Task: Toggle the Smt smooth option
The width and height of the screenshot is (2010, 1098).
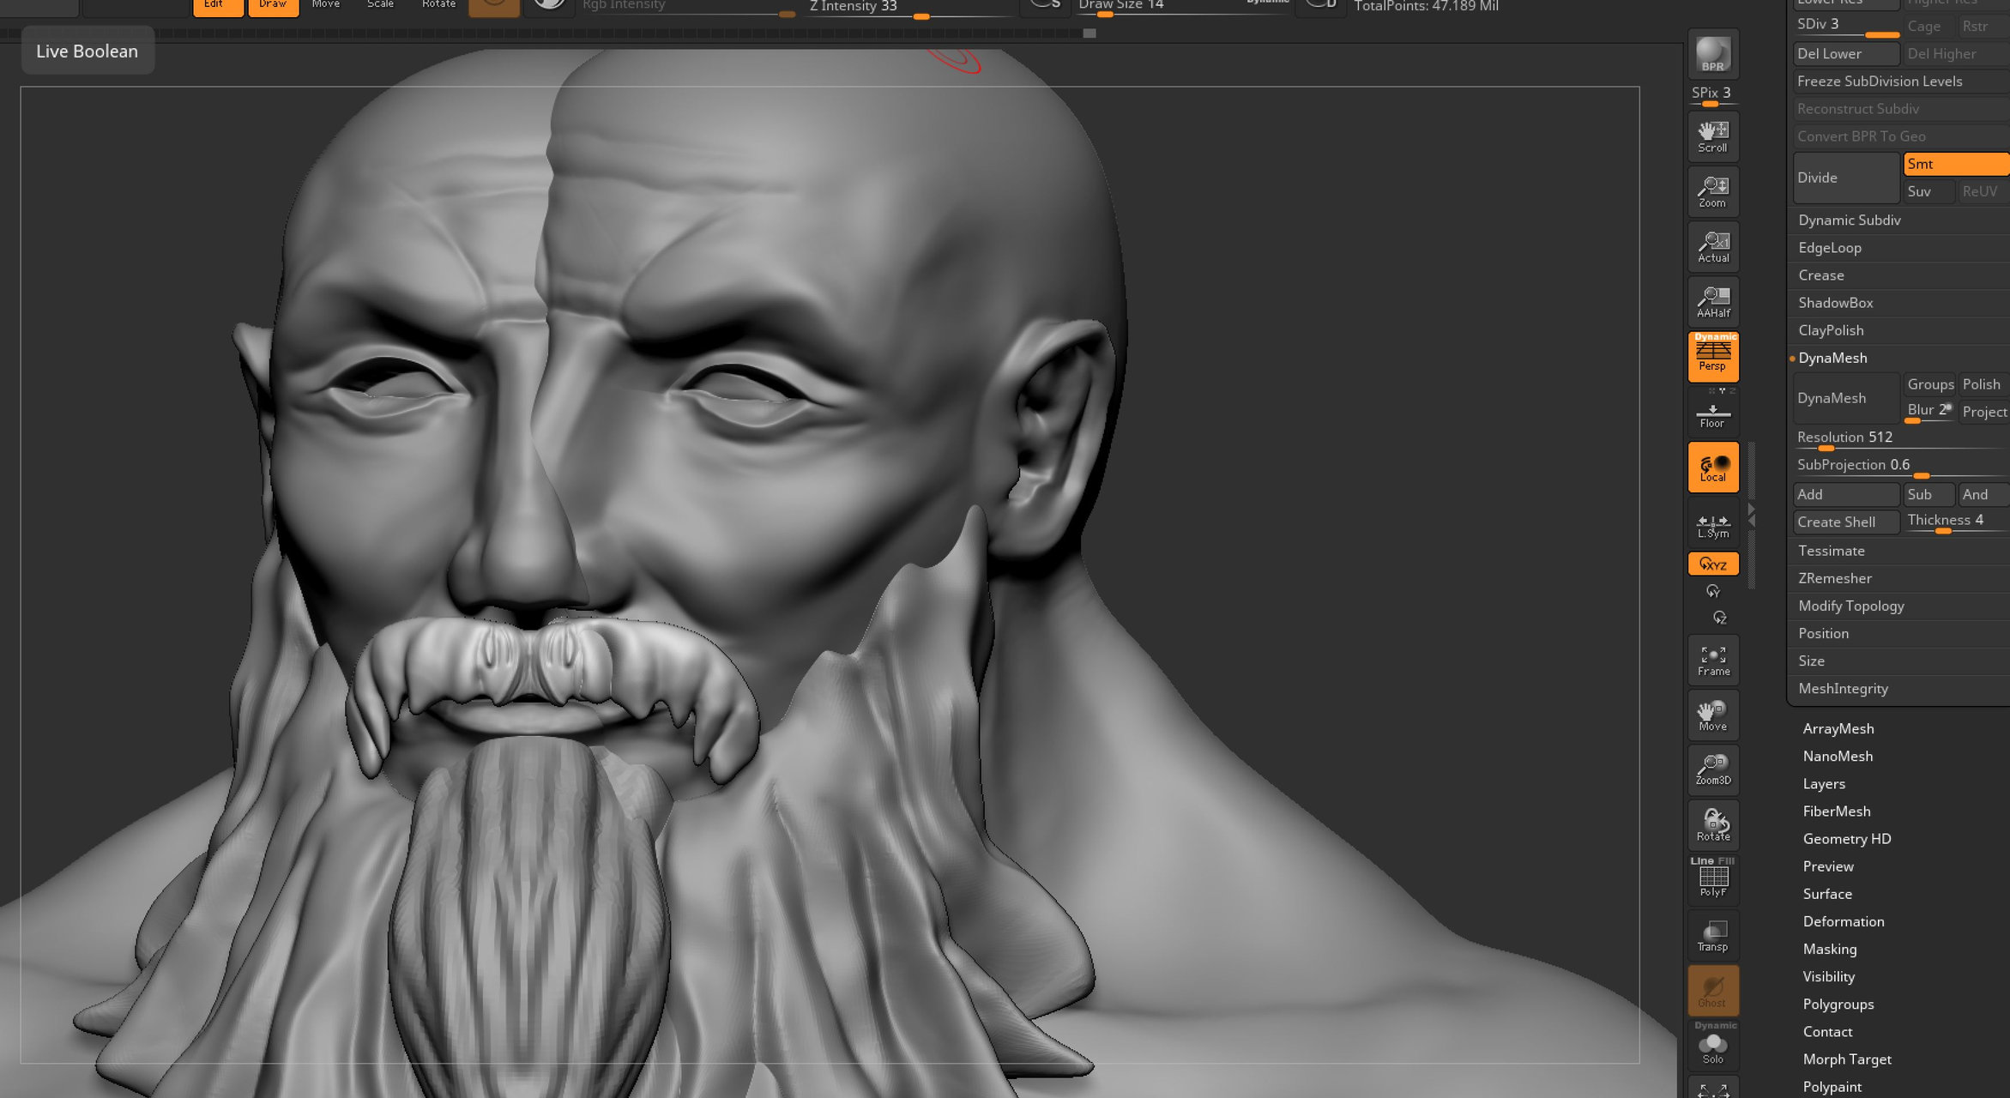Action: [1955, 164]
